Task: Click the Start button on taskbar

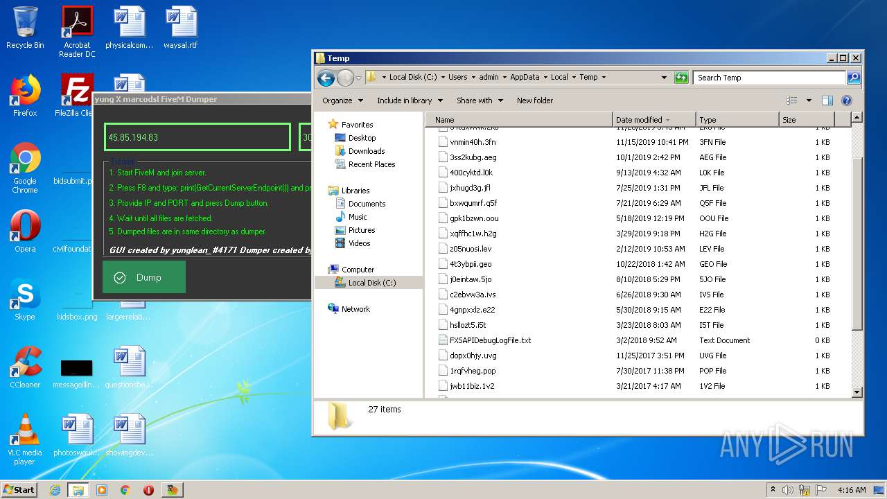Action: 19,489
